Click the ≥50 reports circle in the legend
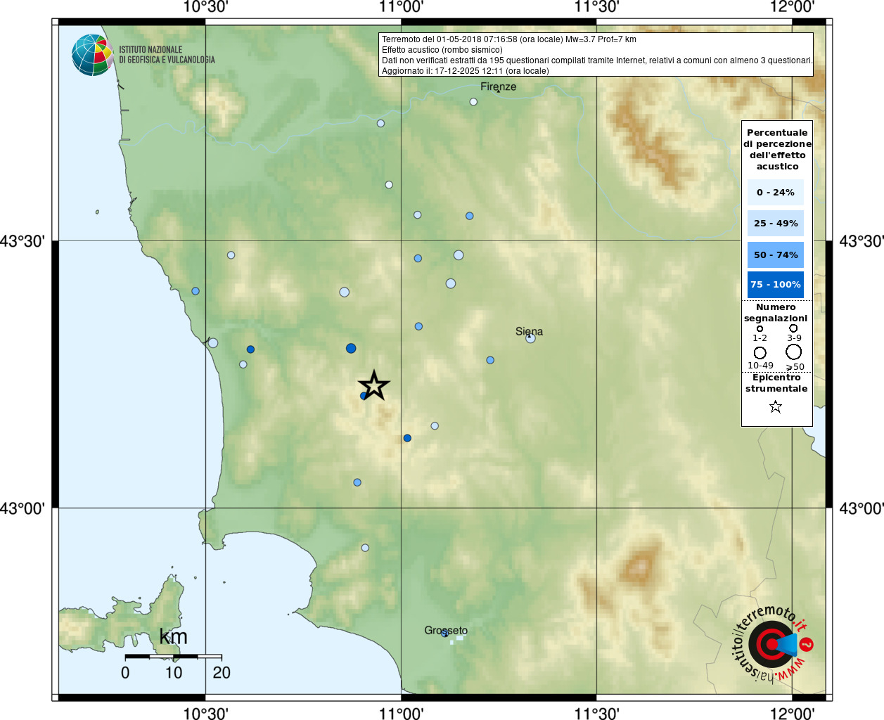 tap(794, 352)
